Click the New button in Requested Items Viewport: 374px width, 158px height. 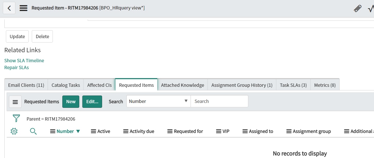[x=71, y=101]
